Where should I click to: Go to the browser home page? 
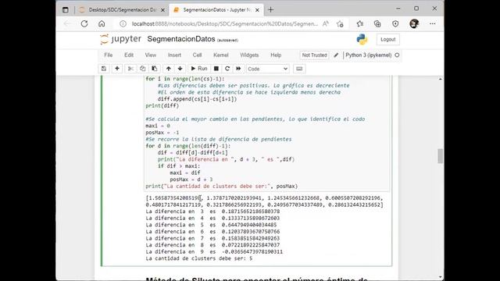click(x=102, y=23)
